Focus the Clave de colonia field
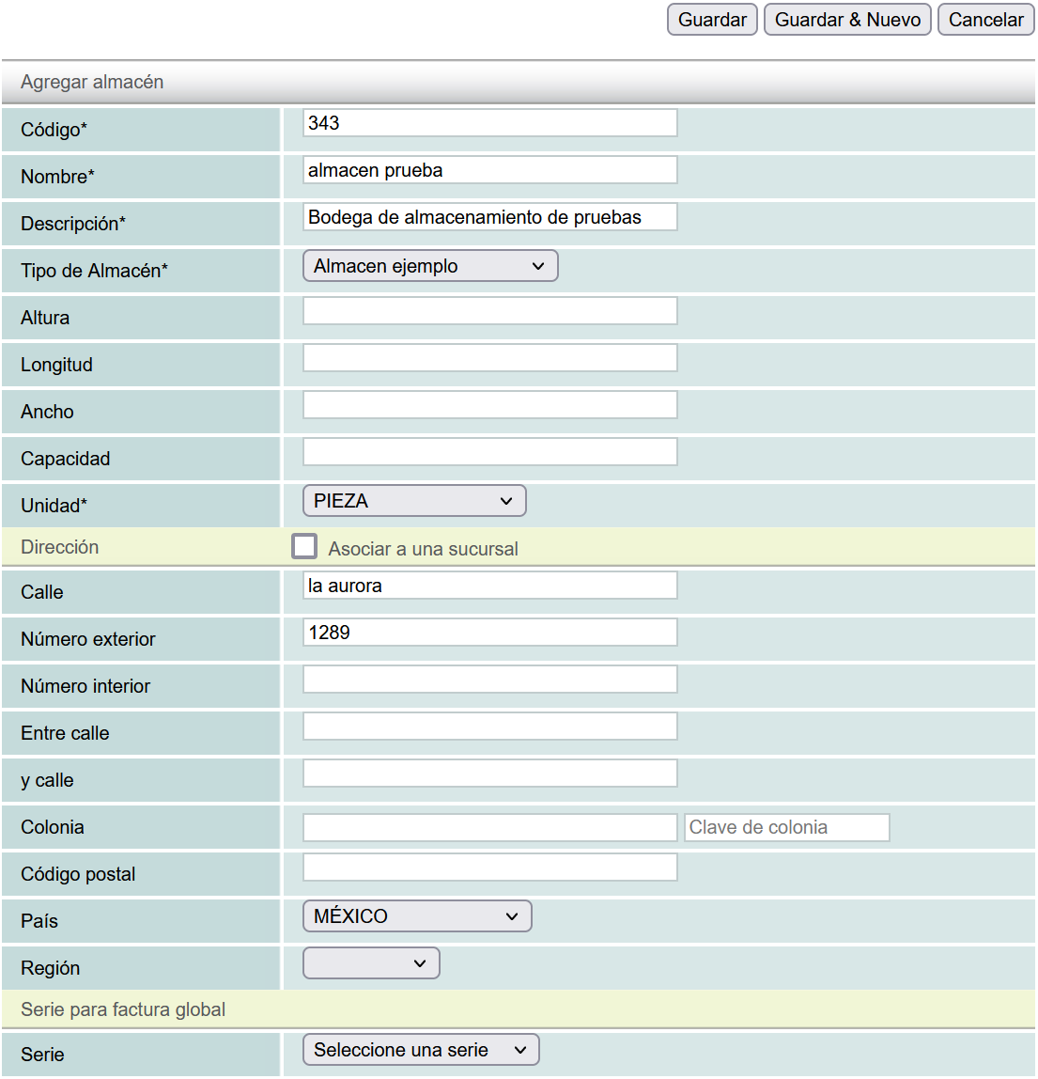The height and width of the screenshot is (1079, 1038). [786, 828]
